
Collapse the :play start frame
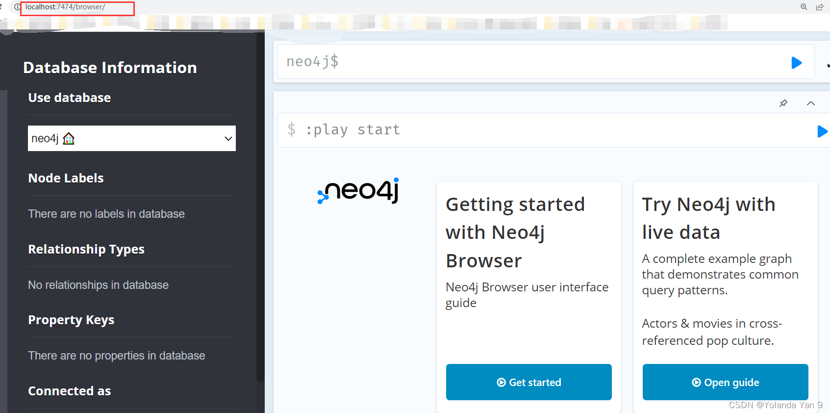(811, 103)
